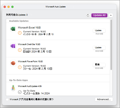Click the warning icon under Excel

[20, 33]
